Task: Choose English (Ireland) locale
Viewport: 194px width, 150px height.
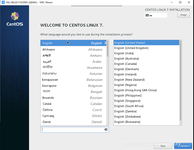Action: 146,74
